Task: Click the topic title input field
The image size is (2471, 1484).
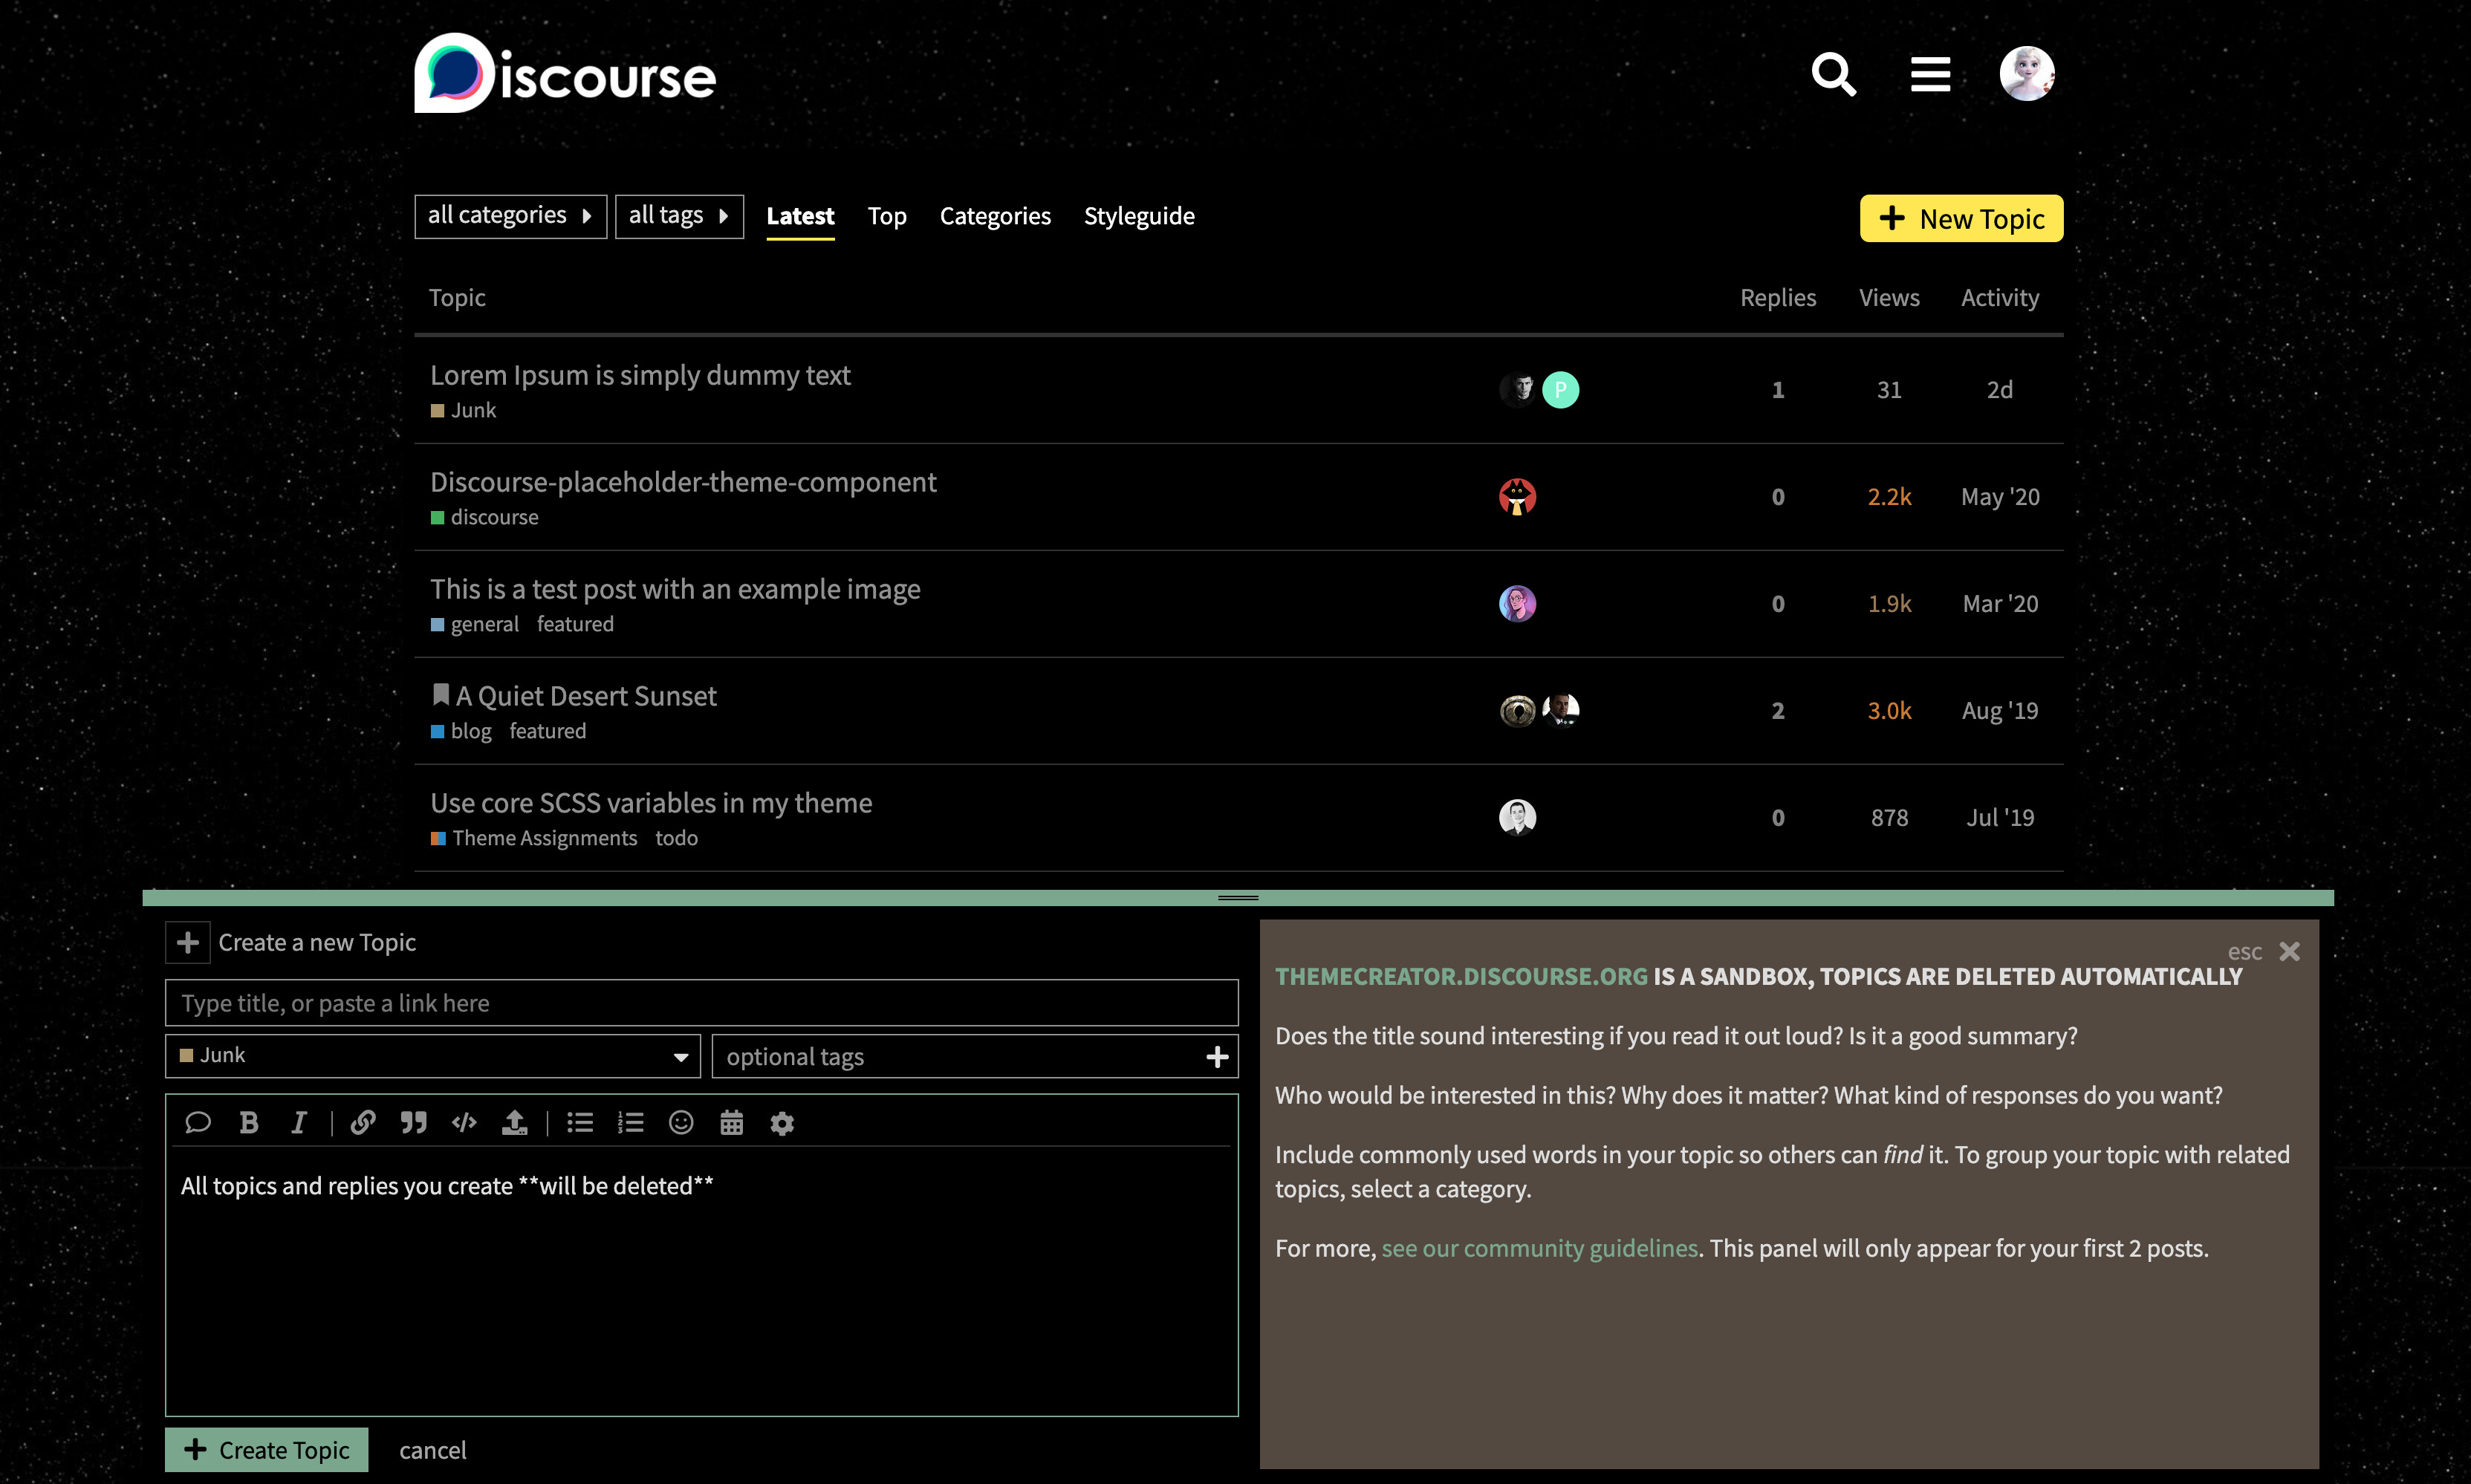Action: [x=701, y=1003]
